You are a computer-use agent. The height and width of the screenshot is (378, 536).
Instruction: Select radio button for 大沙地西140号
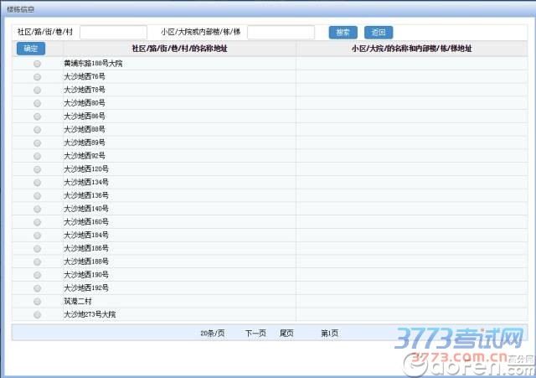[x=37, y=209]
